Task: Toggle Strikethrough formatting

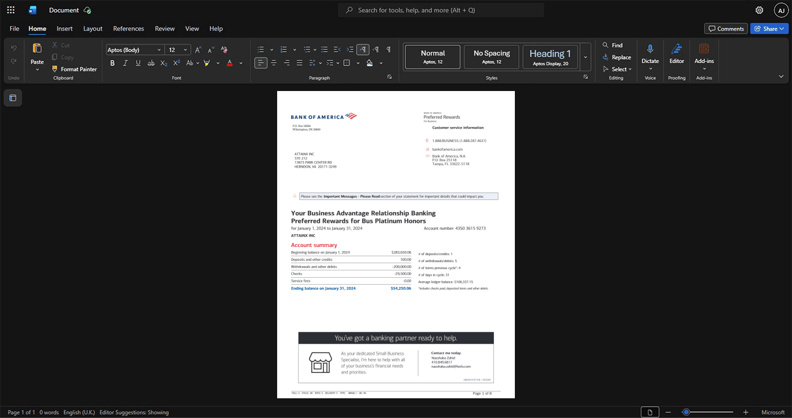Action: point(151,63)
